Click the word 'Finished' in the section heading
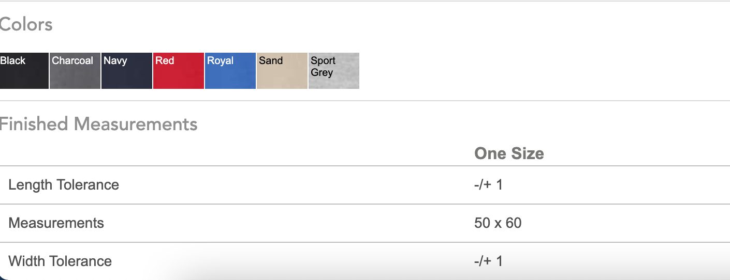Image resolution: width=730 pixels, height=280 pixels. (34, 124)
